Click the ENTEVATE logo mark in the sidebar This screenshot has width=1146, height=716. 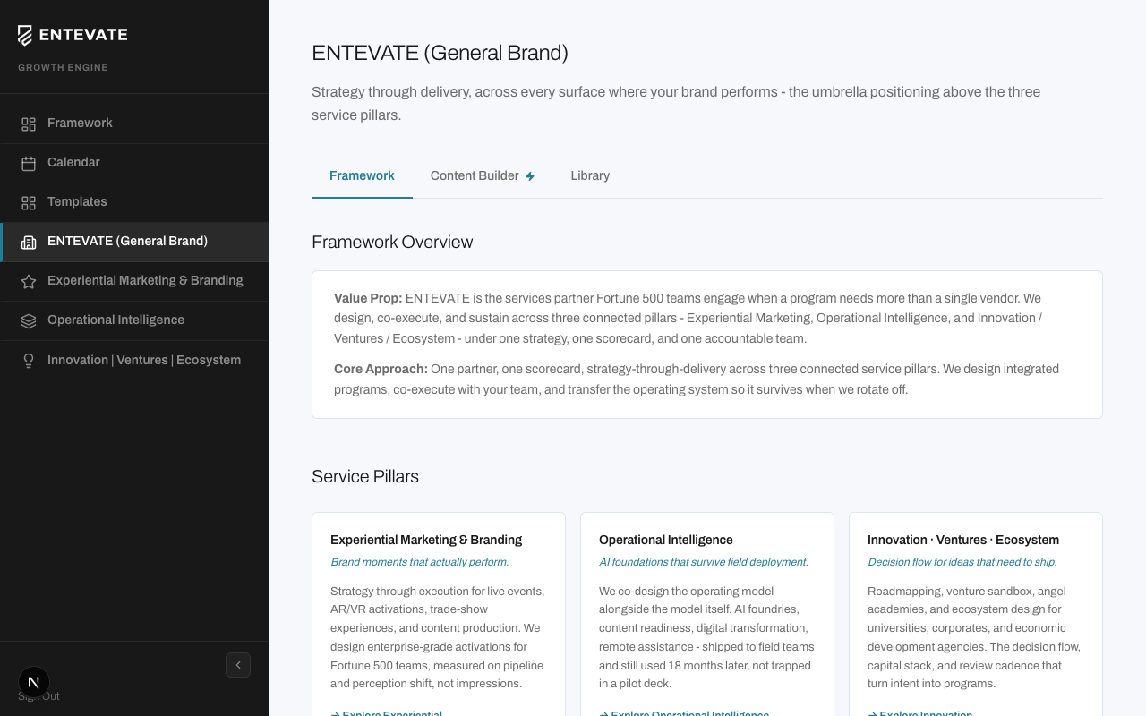[25, 35]
